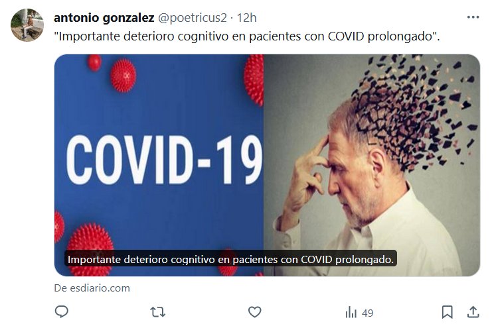The image size is (490, 326).
Task: Open the reply speech bubble icon
Action: click(x=62, y=311)
